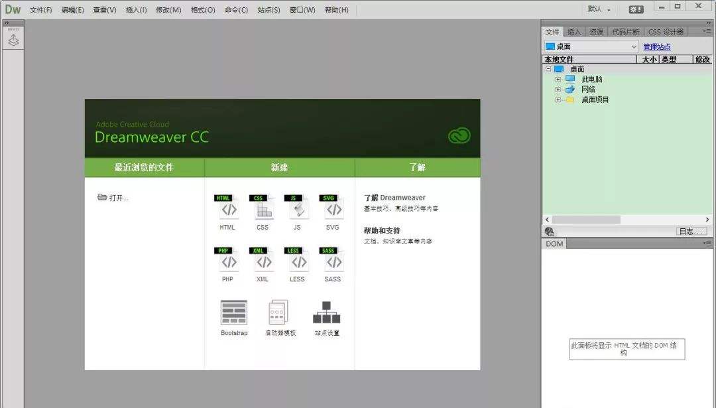Open the 默认 workspace dropdown
The height and width of the screenshot is (408, 716).
point(599,9)
